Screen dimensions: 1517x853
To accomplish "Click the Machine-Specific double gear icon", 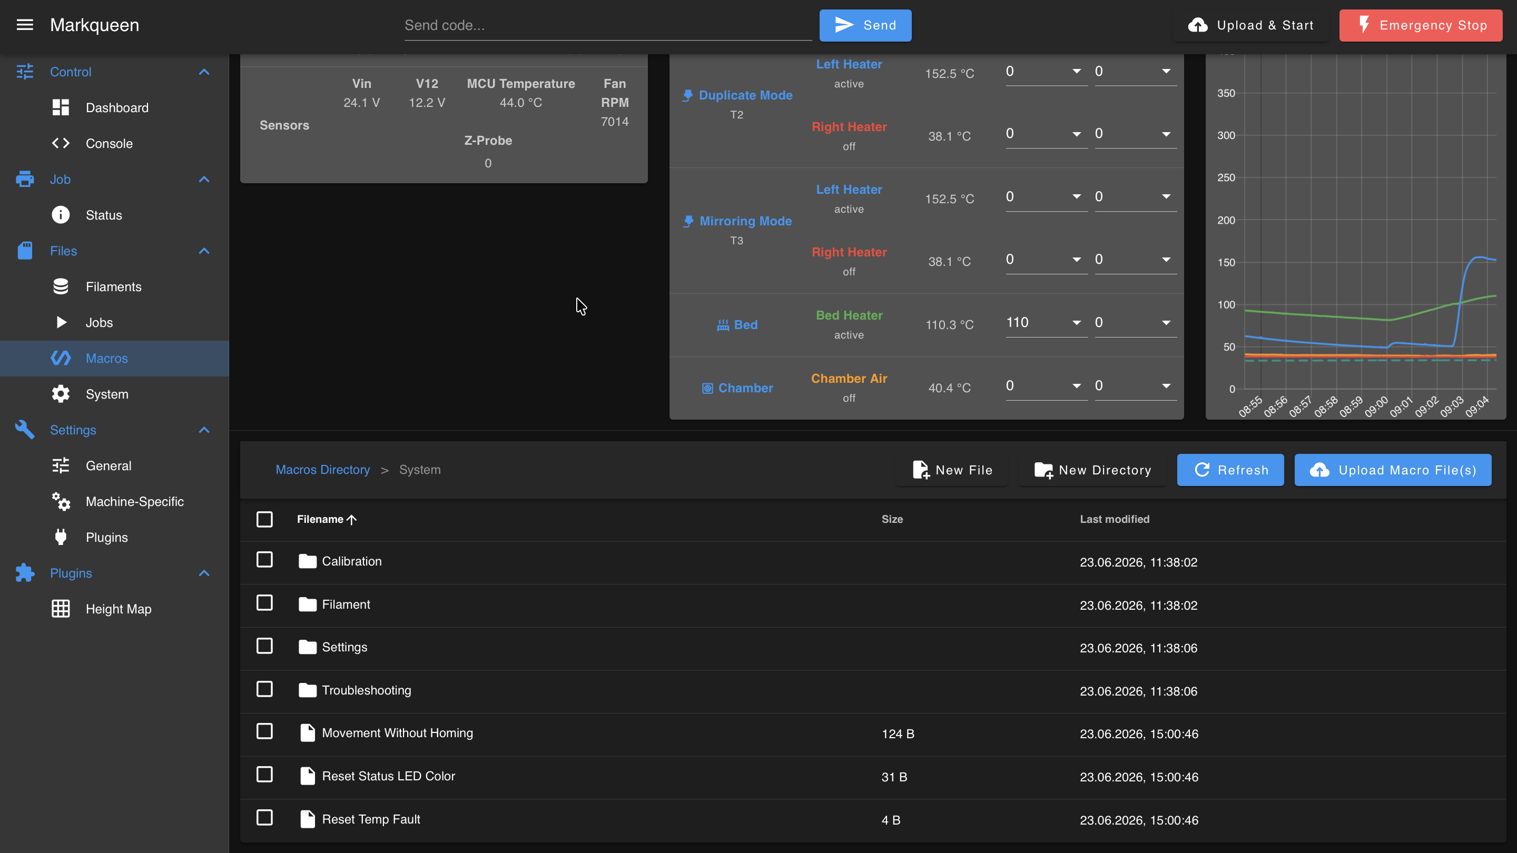I will 61,502.
